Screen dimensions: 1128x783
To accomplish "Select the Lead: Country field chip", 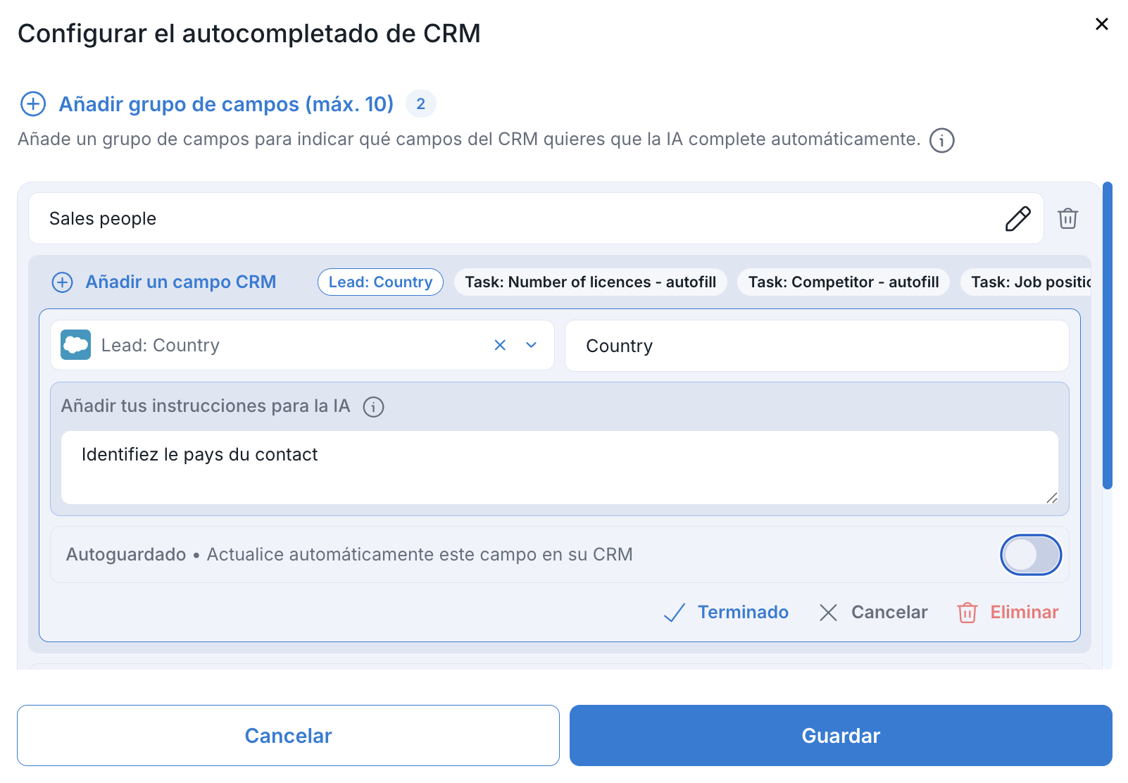I will pyautogui.click(x=380, y=282).
